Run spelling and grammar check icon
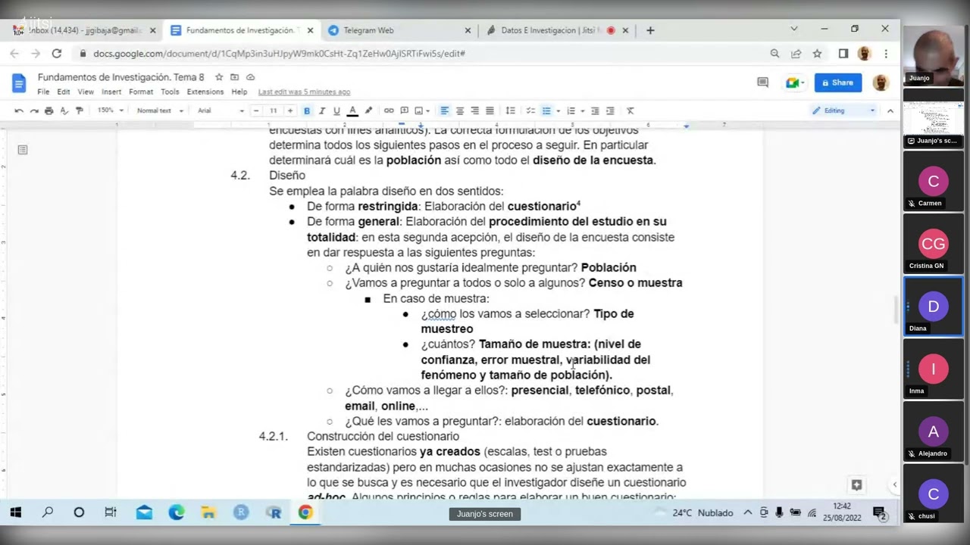Viewport: 970px width, 545px height. tap(64, 111)
